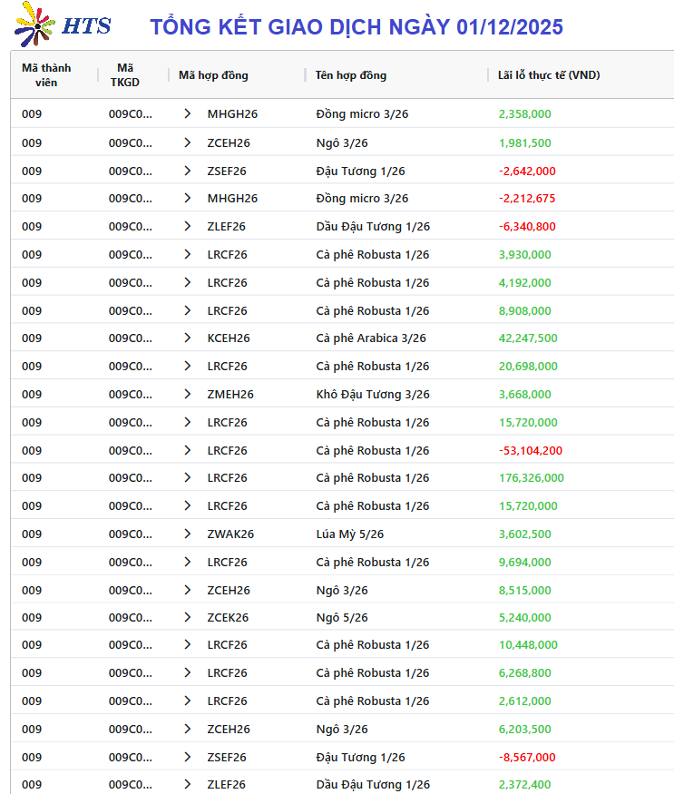This screenshot has width=674, height=794.
Task: Select the profit value 20,698,000 cell
Action: (528, 367)
